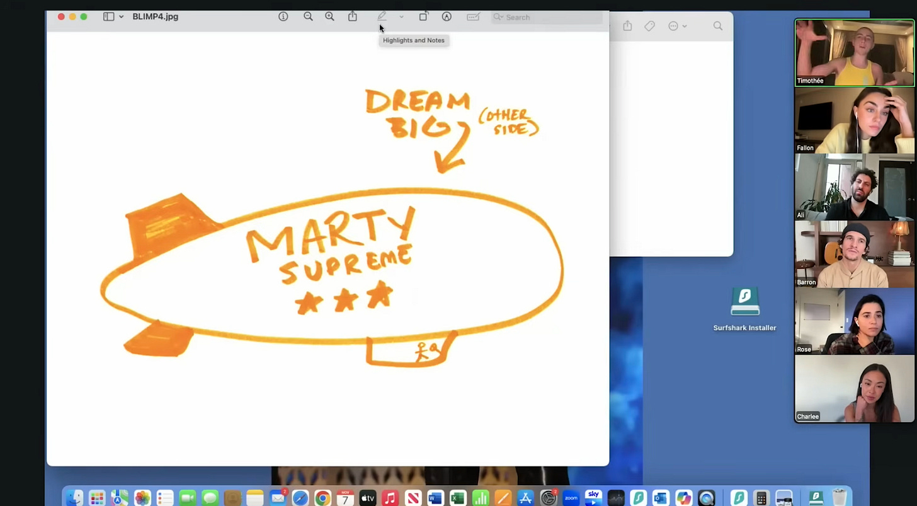
Task: Select Fallon's video tile
Action: (x=855, y=120)
